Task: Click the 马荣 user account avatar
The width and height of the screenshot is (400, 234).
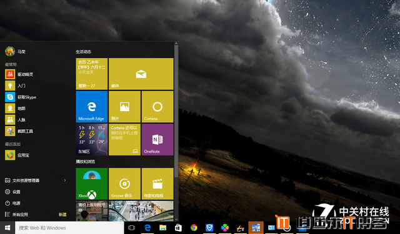Action: tap(10, 51)
